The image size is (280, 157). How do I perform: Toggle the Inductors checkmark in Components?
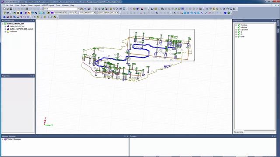click(239, 27)
